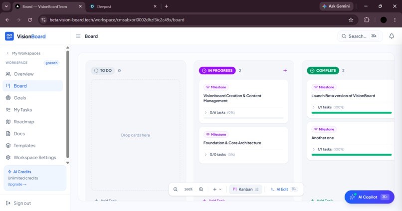The height and width of the screenshot is (211, 402).
Task: Click Milestone tag on Foundation & Core Architecture
Action: point(216,134)
